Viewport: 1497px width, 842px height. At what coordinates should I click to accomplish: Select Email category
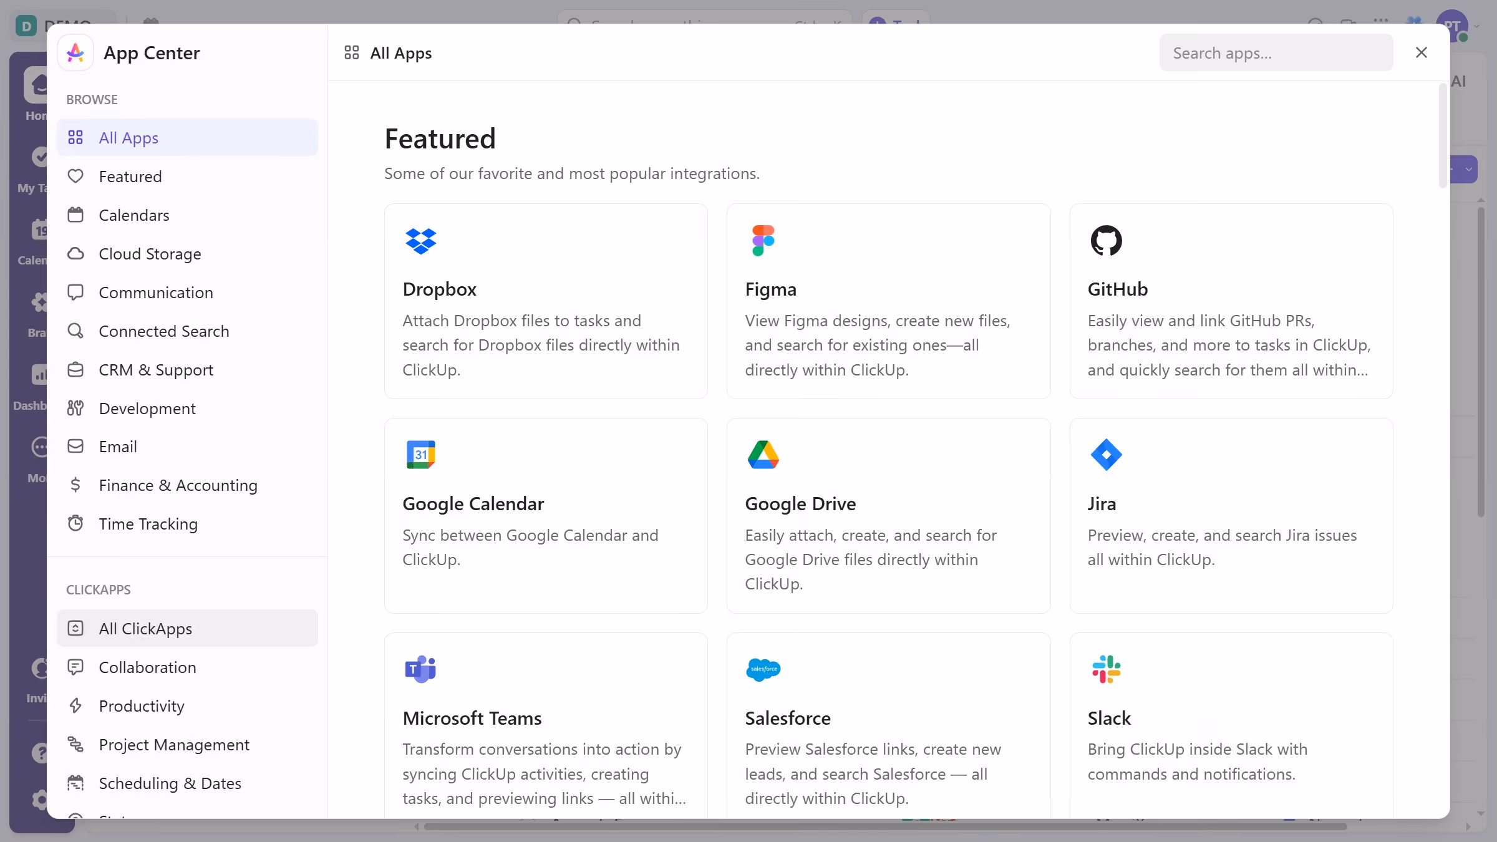pyautogui.click(x=187, y=447)
